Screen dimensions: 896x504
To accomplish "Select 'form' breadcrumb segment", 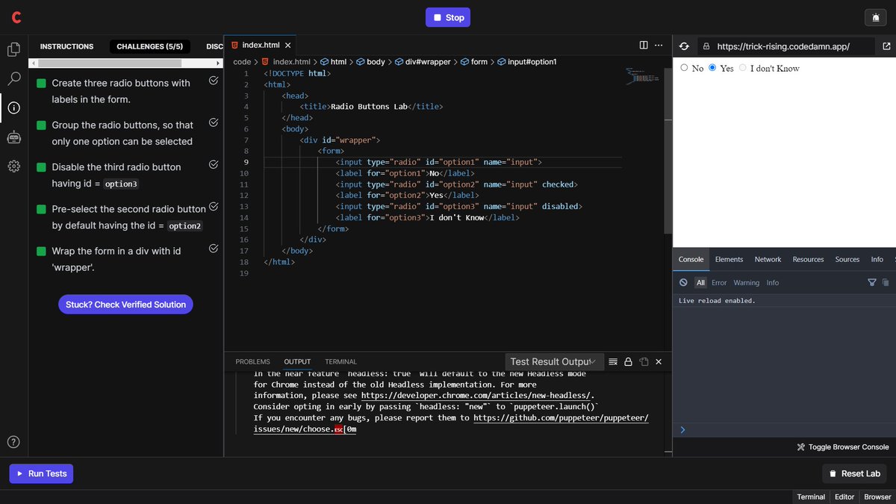I will pos(473,62).
